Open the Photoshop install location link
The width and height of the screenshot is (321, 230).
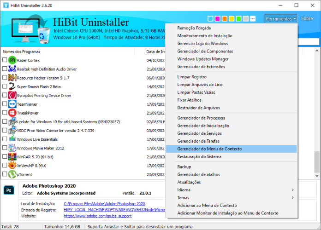(104, 204)
